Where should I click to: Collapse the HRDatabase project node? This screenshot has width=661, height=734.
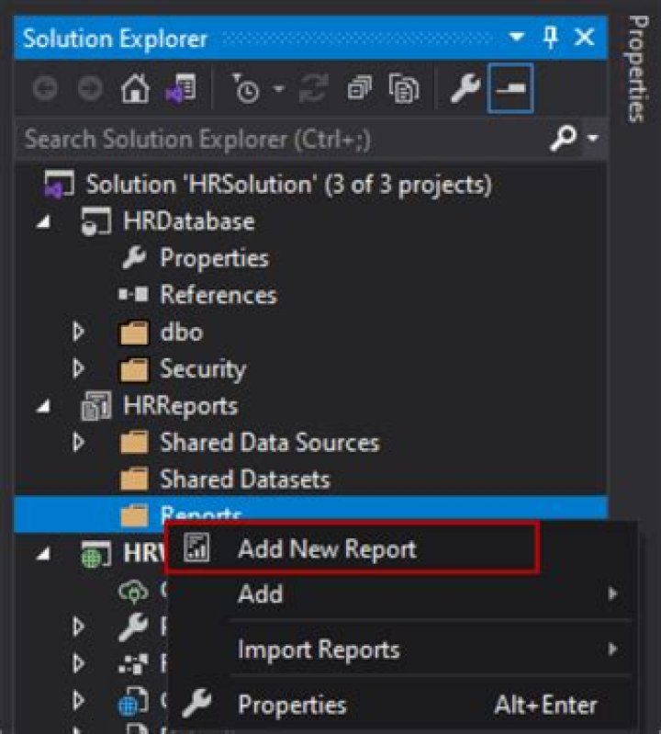[x=44, y=222]
